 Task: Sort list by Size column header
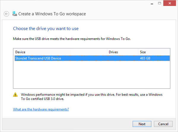point(154,52)
